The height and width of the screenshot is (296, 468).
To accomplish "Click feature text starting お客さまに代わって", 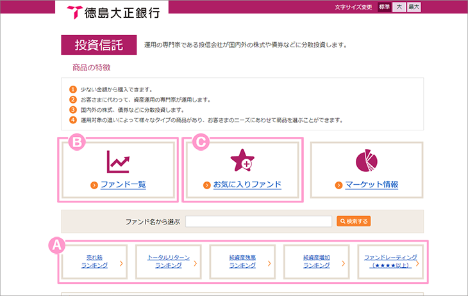I will 146,100.
